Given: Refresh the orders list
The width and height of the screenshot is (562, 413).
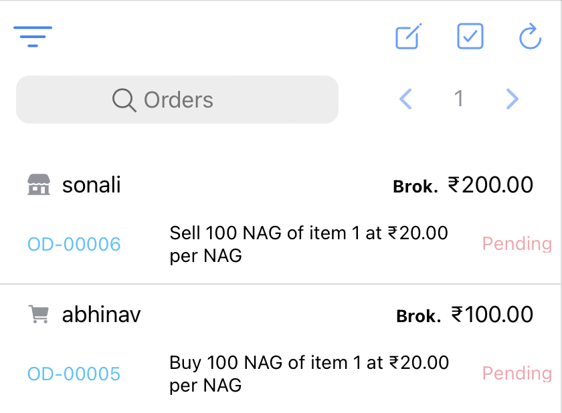Looking at the screenshot, I should click(529, 37).
